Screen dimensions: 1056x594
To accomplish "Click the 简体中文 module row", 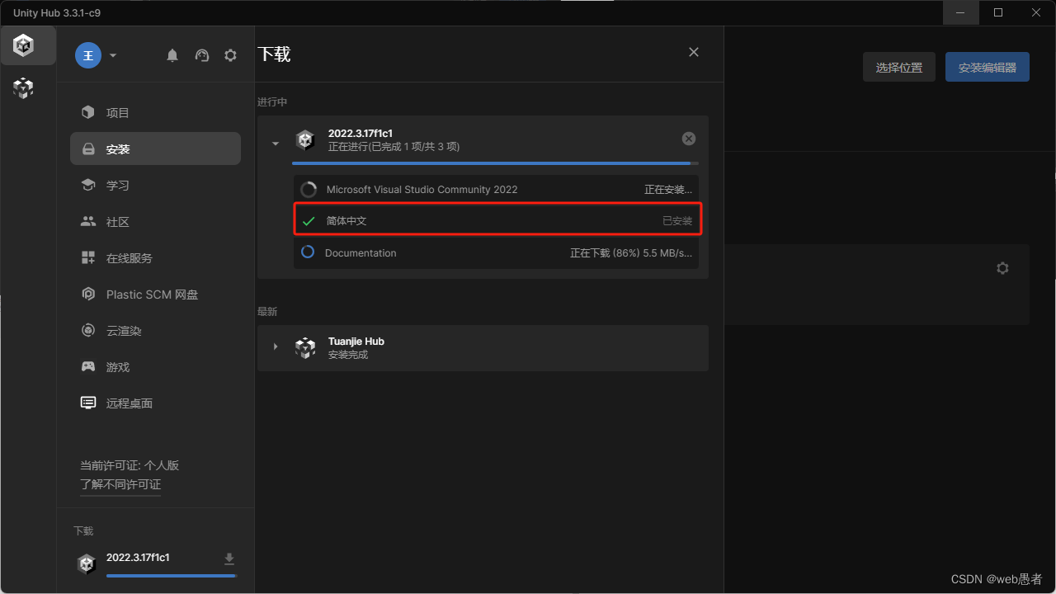I will pos(497,220).
